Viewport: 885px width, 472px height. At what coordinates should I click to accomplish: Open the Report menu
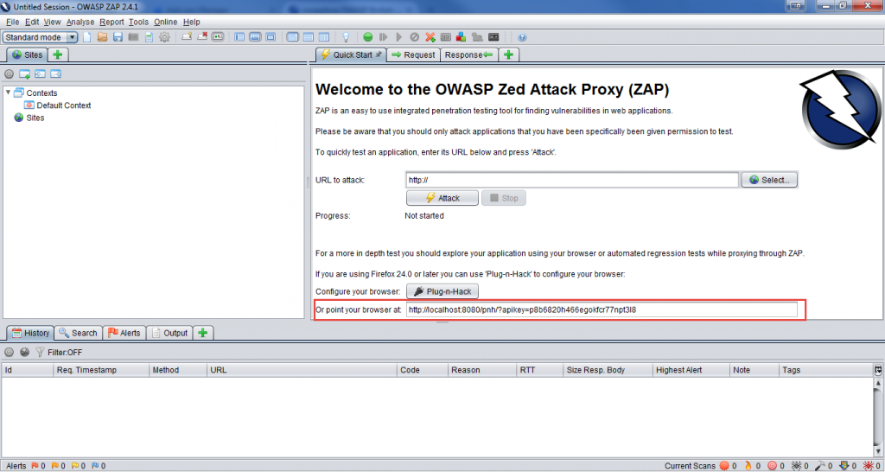tap(111, 22)
